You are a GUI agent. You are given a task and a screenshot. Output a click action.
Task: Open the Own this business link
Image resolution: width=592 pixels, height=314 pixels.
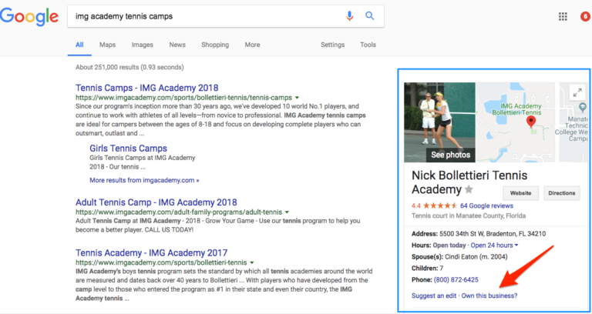pyautogui.click(x=489, y=296)
